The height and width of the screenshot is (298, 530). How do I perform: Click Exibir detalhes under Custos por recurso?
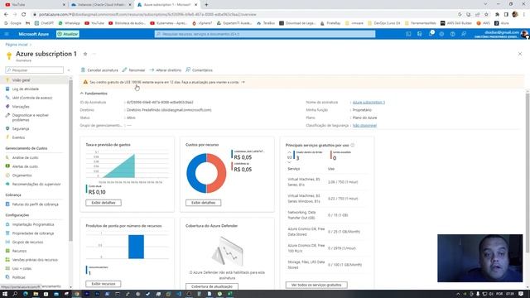click(x=203, y=203)
